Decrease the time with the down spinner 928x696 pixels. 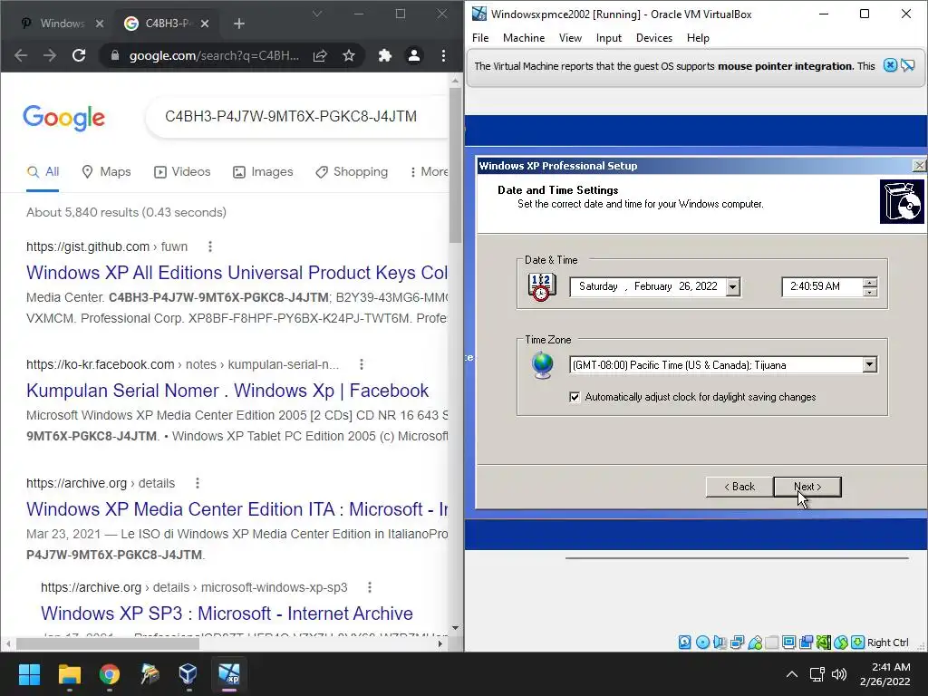(870, 292)
